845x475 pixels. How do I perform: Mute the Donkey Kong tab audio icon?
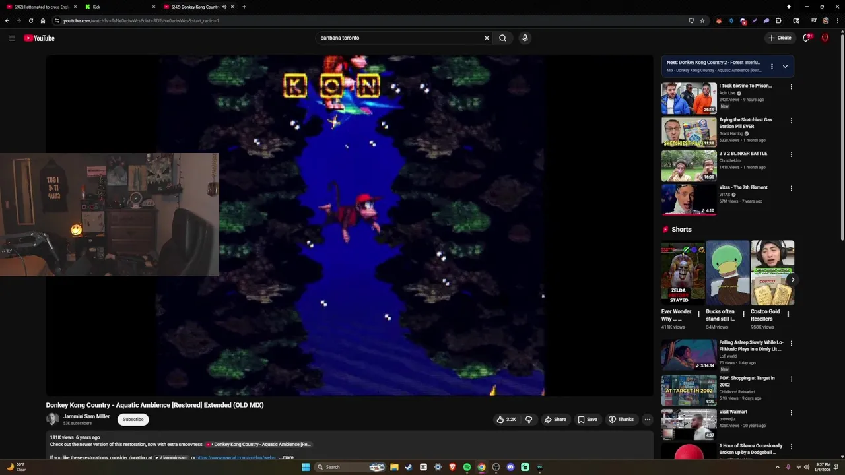(x=224, y=7)
